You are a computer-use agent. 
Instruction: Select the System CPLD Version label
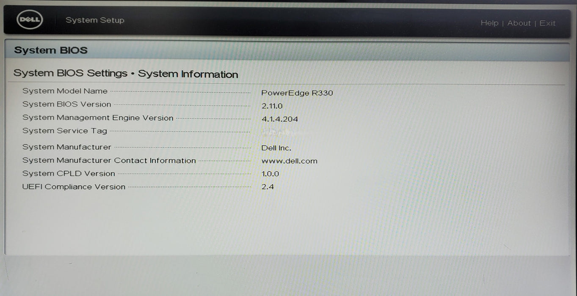coord(69,173)
